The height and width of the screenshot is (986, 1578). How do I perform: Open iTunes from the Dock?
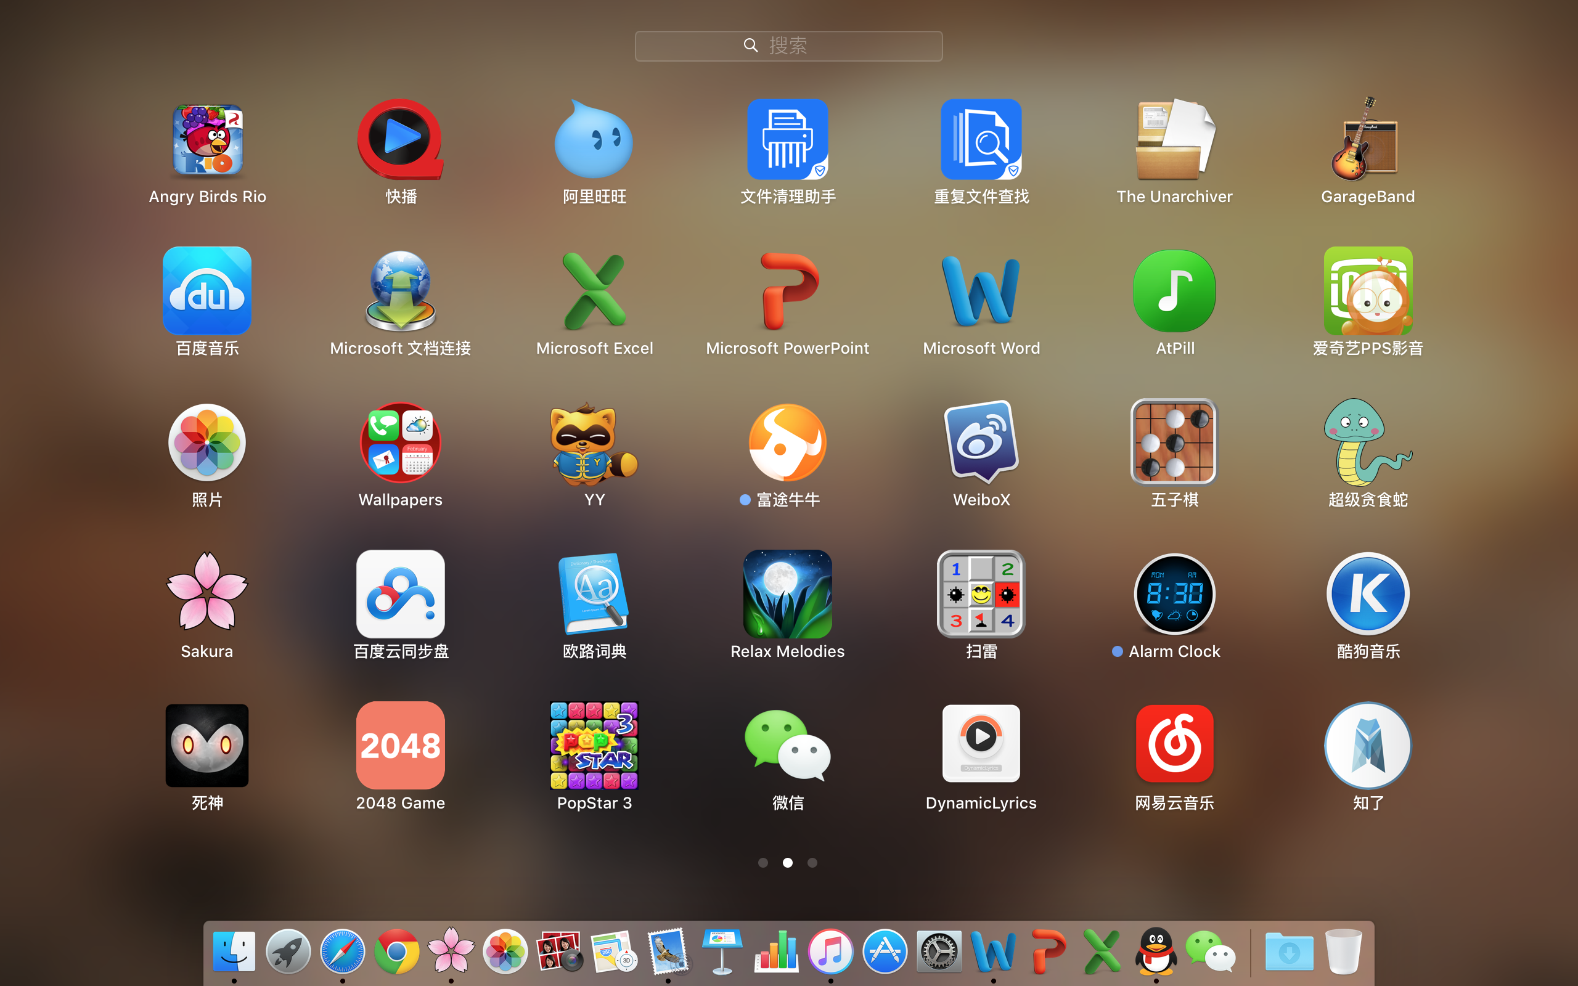[x=831, y=951]
